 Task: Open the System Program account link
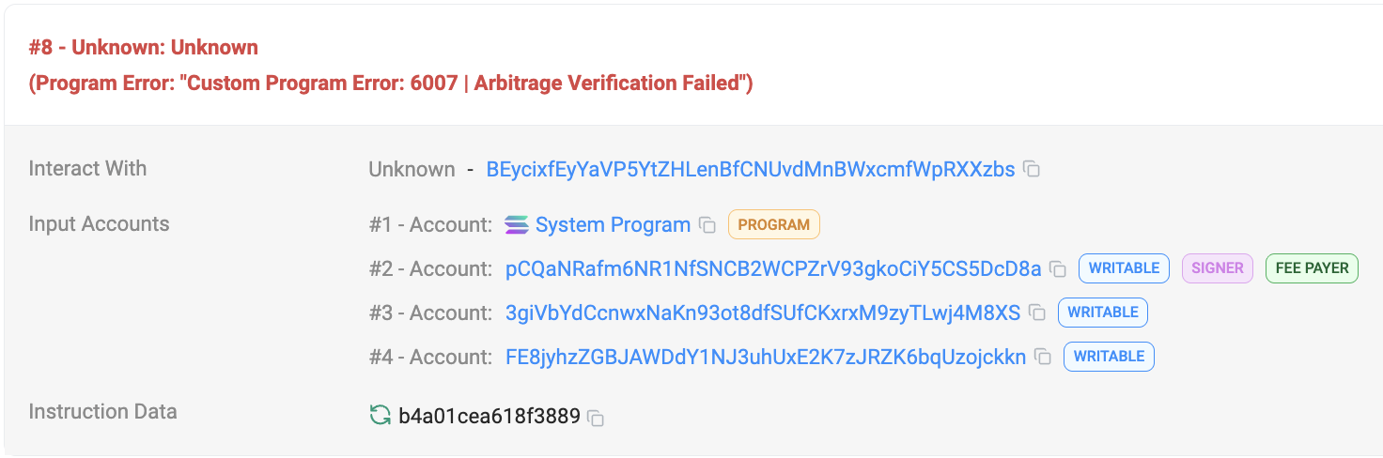(613, 225)
